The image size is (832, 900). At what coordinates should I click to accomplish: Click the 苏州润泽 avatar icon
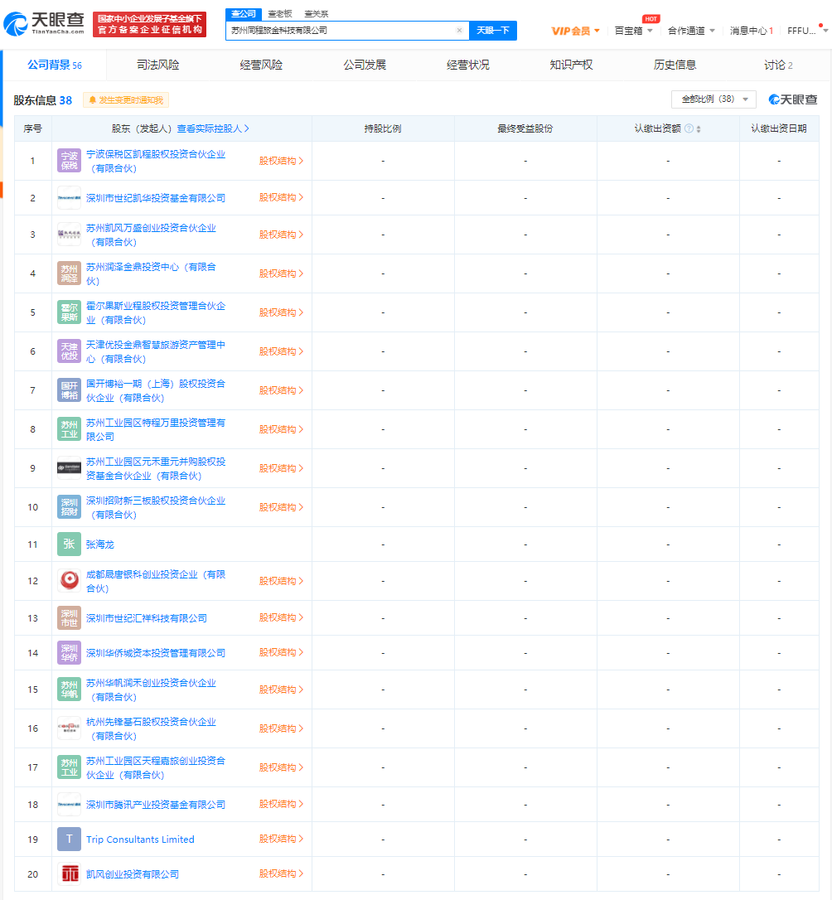(x=69, y=273)
